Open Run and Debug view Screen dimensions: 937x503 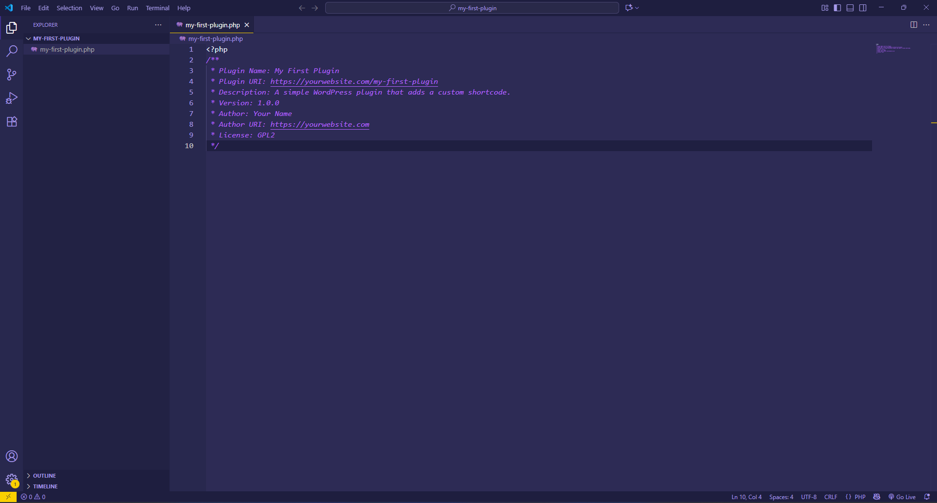pyautogui.click(x=12, y=98)
